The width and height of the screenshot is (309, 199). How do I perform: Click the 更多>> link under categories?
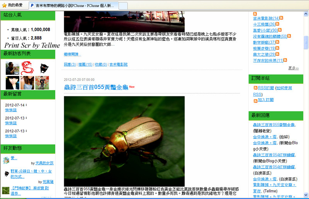click(x=294, y=68)
